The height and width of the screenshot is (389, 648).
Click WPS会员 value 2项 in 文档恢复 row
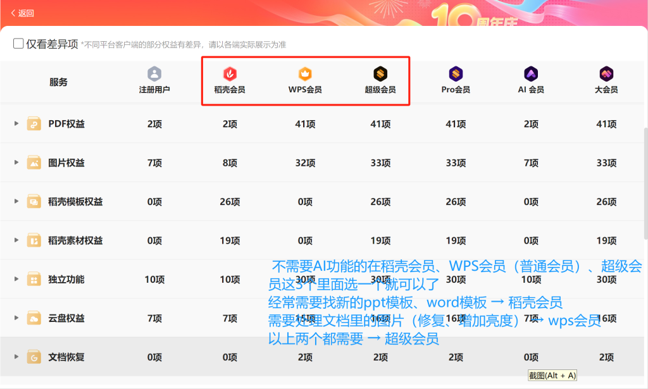click(305, 357)
